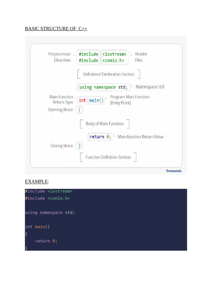The width and height of the screenshot is (212, 282).
Task: Click the Dremendo logo in the diagram
Action: point(174,171)
